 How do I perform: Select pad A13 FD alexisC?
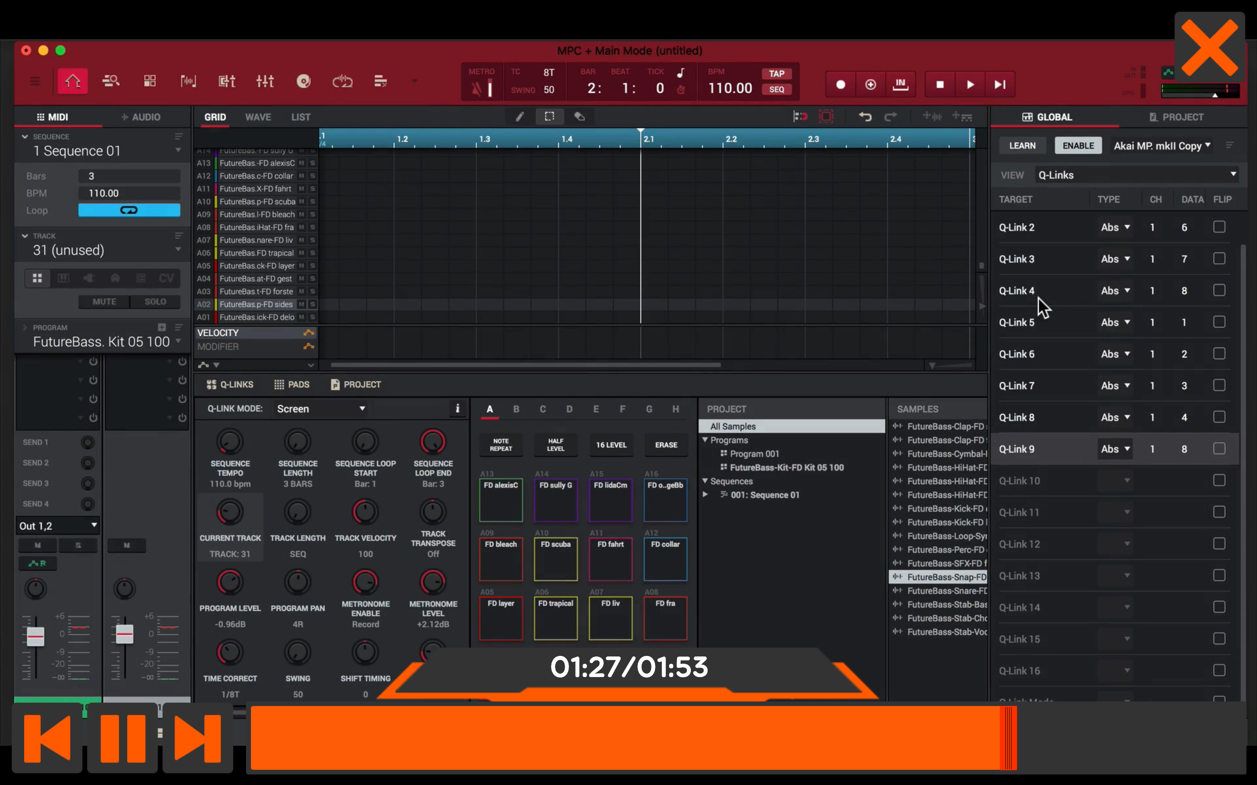click(x=500, y=500)
